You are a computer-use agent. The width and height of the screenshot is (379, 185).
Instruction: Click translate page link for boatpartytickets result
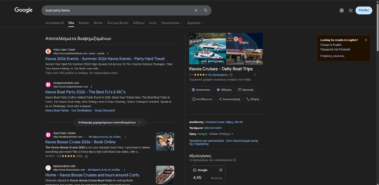click(104, 137)
